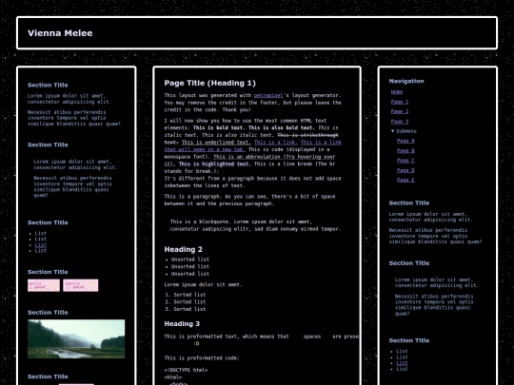The width and height of the screenshot is (514, 385).
Task: Open Page 3 navigation link
Action: point(400,122)
